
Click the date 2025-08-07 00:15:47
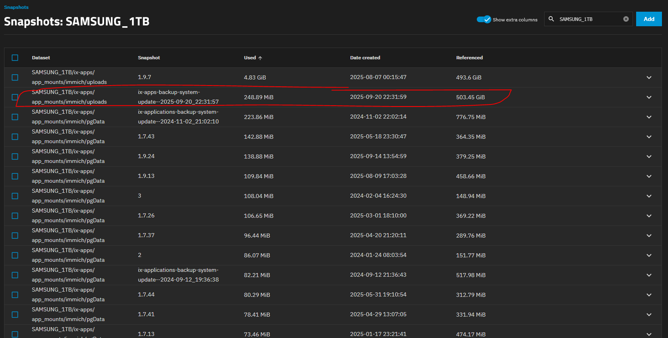click(x=378, y=77)
